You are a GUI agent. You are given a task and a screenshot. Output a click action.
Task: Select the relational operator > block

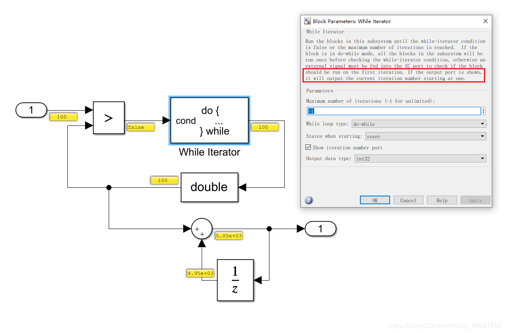tap(109, 118)
